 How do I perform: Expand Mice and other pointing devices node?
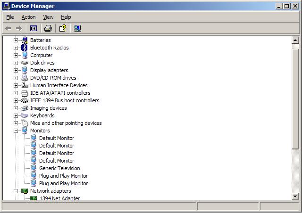click(16, 123)
